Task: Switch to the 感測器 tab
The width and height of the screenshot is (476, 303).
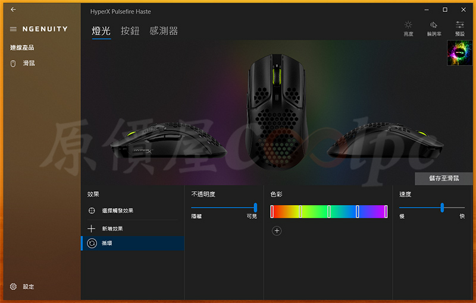Action: (164, 31)
